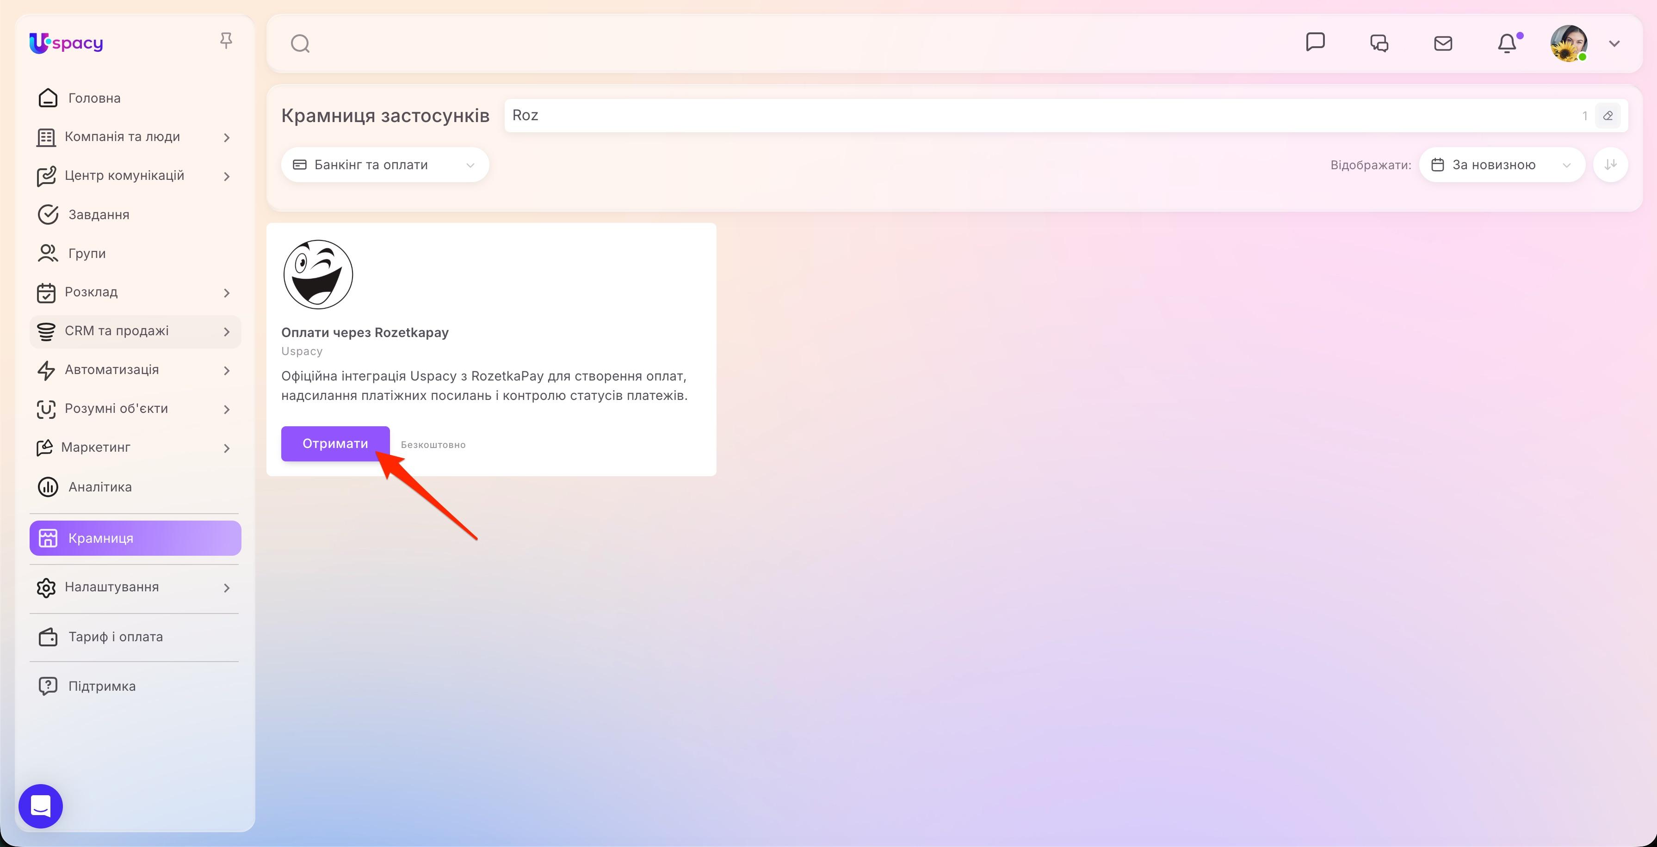The width and height of the screenshot is (1657, 847).
Task: Click the Uspacy logo
Action: 66,43
